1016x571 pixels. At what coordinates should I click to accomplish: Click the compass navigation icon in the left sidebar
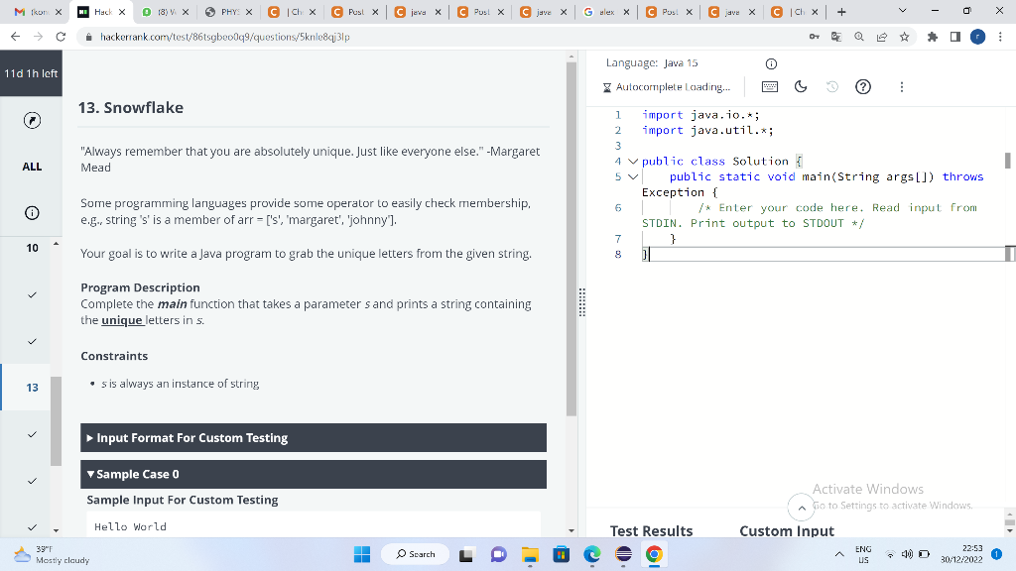click(31, 120)
